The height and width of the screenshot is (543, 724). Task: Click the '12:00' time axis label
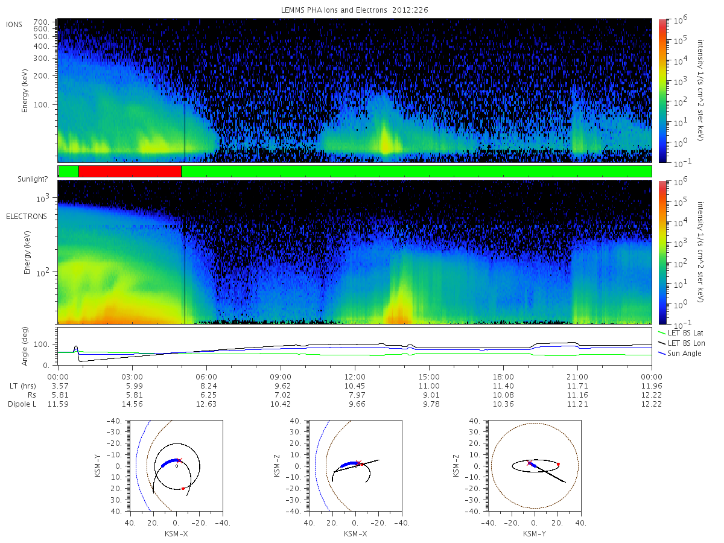[355, 376]
